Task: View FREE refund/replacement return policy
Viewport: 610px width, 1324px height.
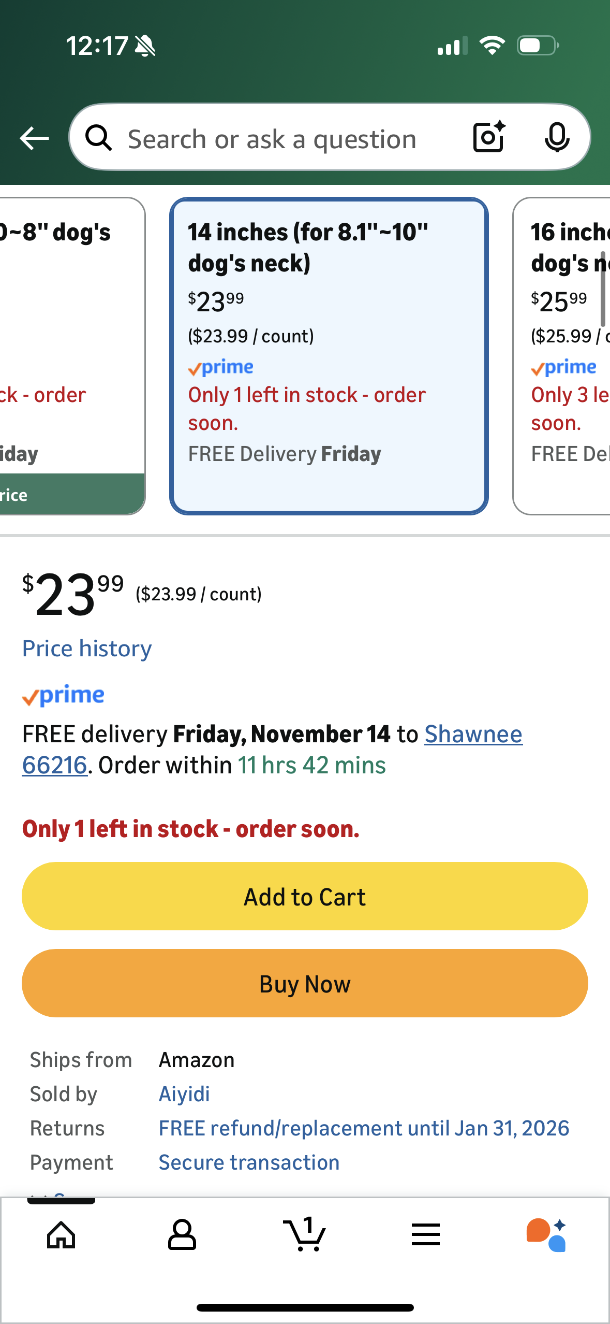Action: pos(364,1128)
